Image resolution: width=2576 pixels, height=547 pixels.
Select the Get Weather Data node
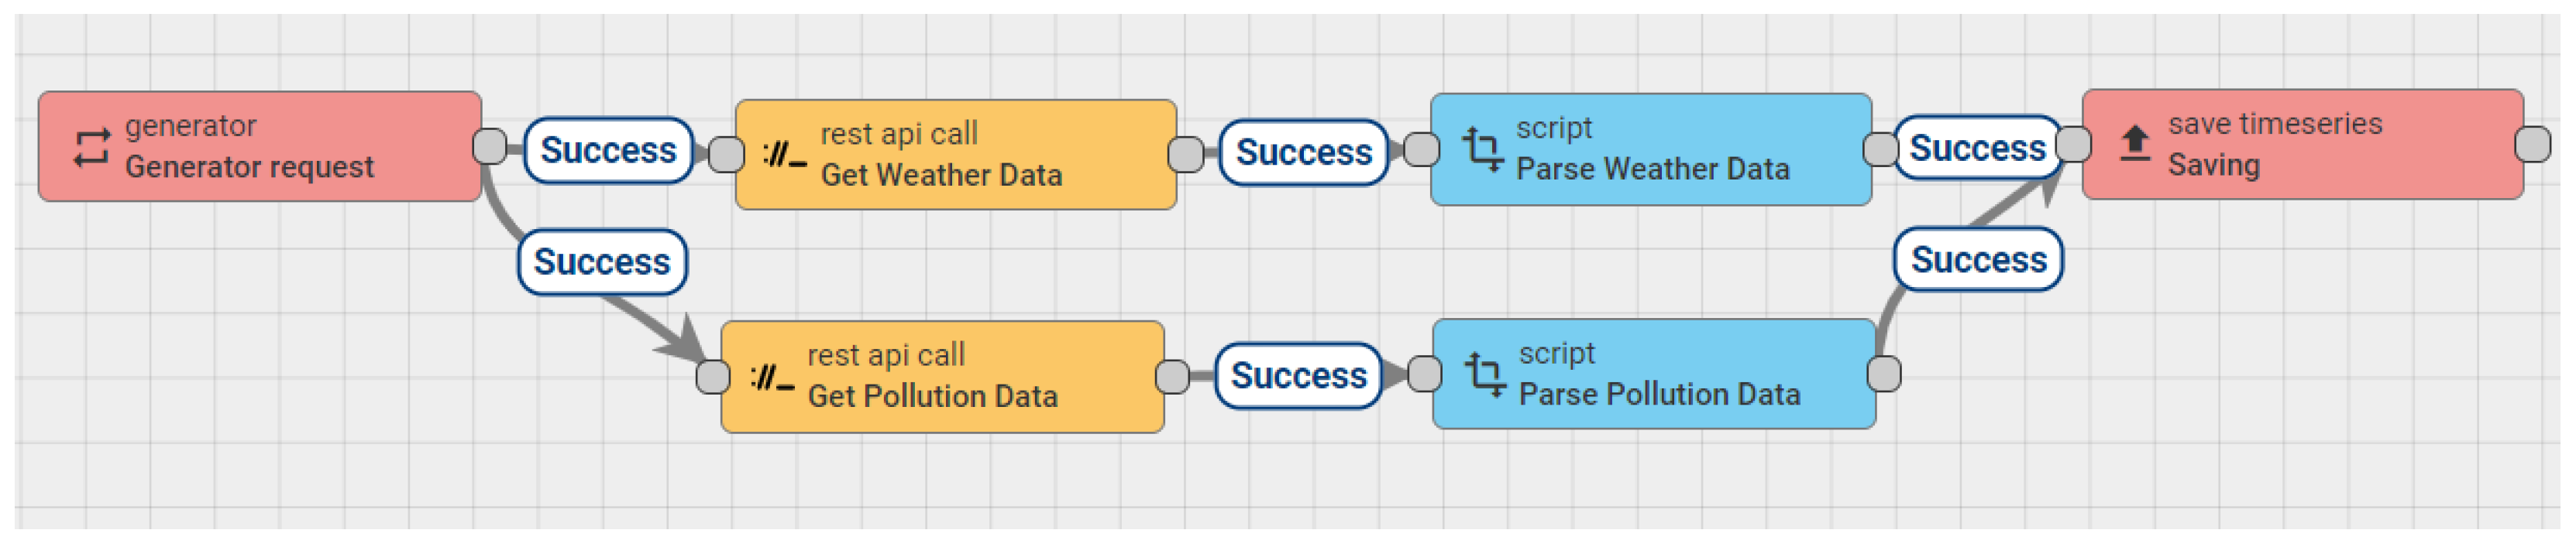[x=956, y=155]
